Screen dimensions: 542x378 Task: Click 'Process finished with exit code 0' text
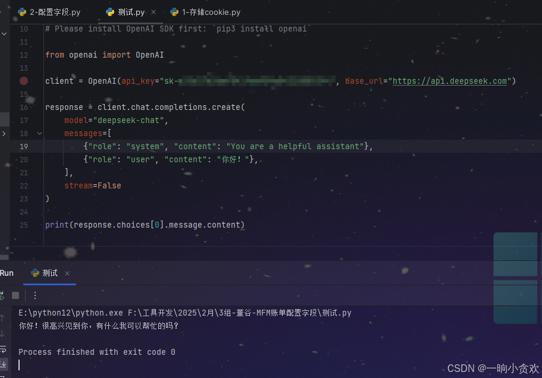97,352
